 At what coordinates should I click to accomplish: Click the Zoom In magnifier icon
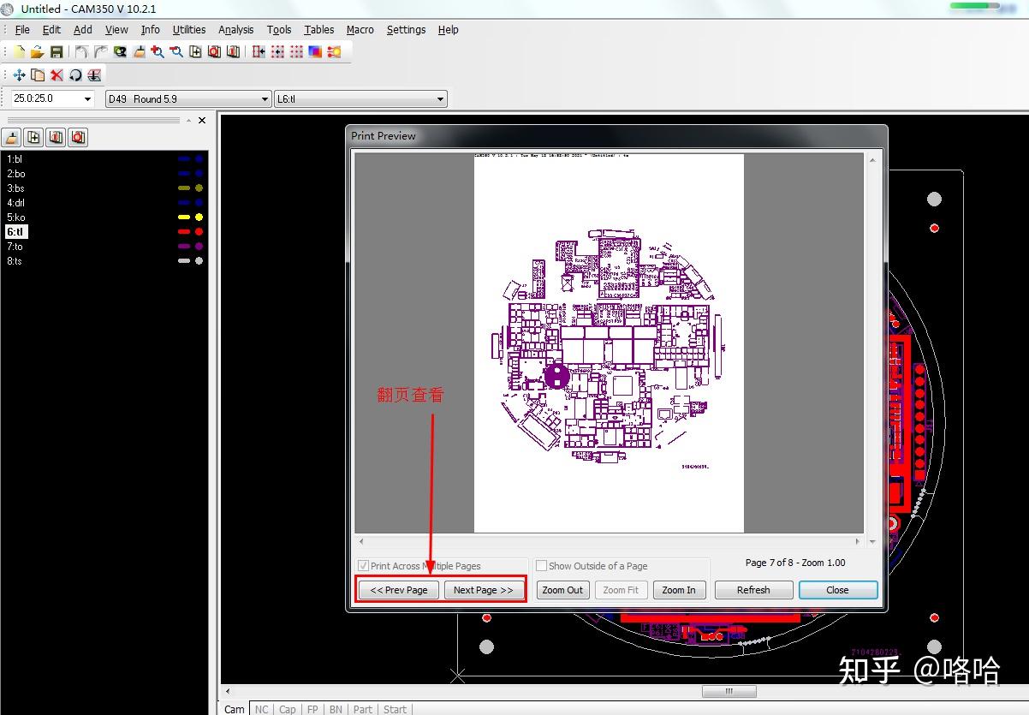pyautogui.click(x=158, y=52)
